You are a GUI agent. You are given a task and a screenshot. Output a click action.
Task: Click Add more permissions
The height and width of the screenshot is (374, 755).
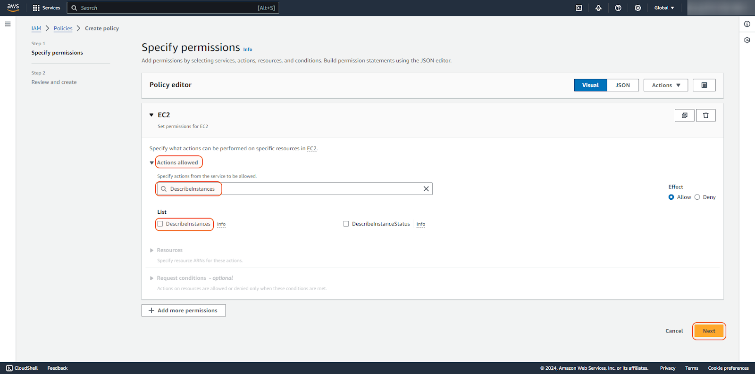coord(183,310)
